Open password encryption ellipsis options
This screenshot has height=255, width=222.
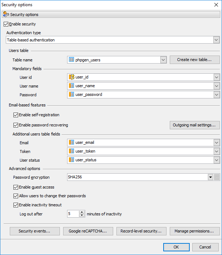[x=217, y=177]
